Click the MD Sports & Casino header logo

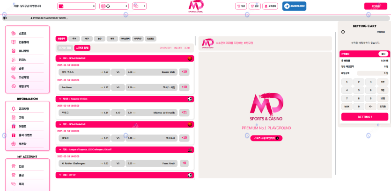point(196,7)
